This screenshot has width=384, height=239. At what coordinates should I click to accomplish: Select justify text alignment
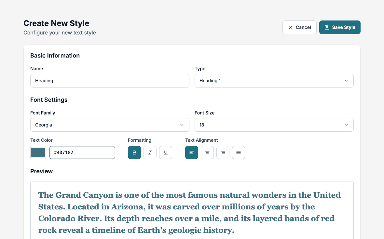(239, 153)
